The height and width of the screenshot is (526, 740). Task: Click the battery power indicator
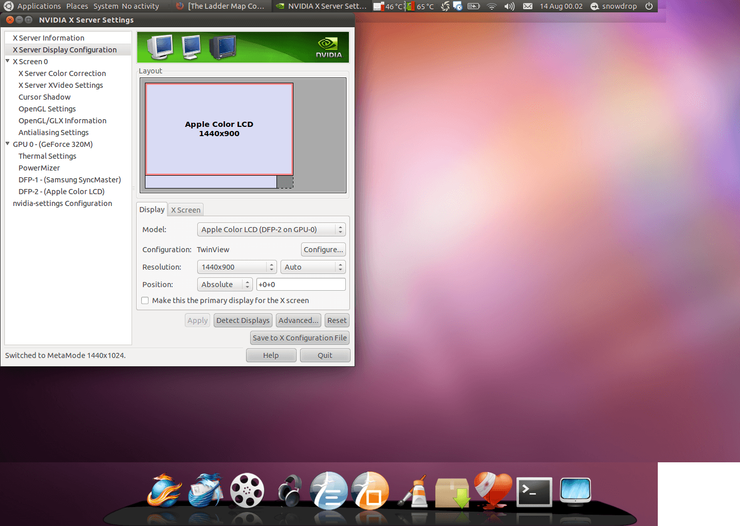474,6
